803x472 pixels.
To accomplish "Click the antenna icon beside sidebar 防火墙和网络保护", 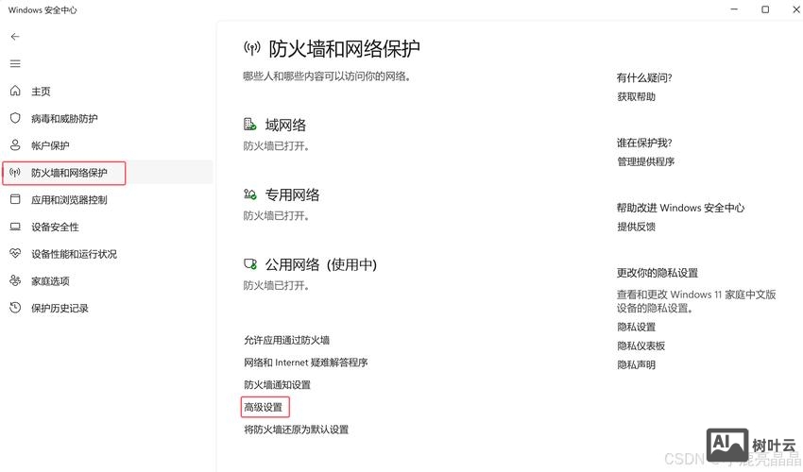I will 15,172.
